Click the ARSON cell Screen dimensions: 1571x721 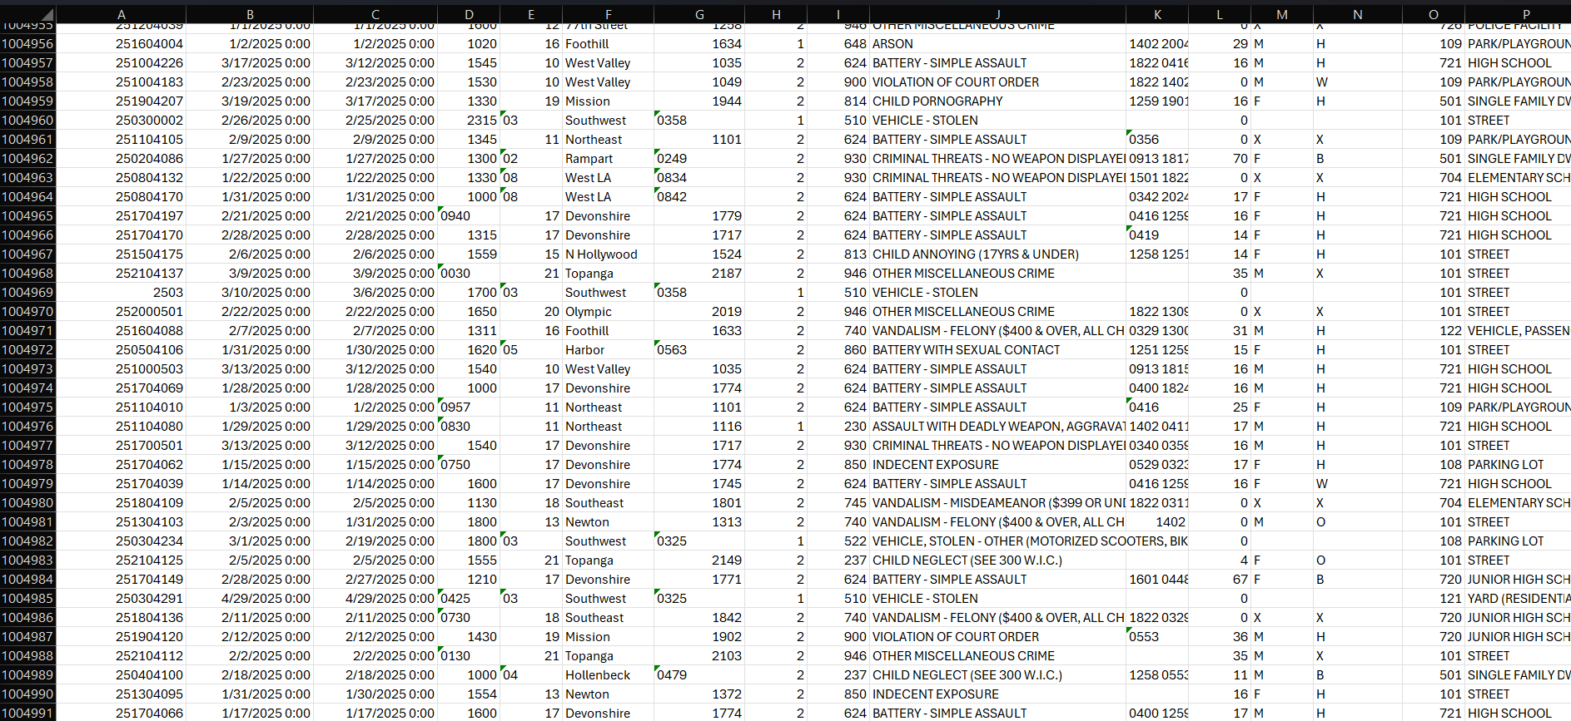(x=892, y=44)
